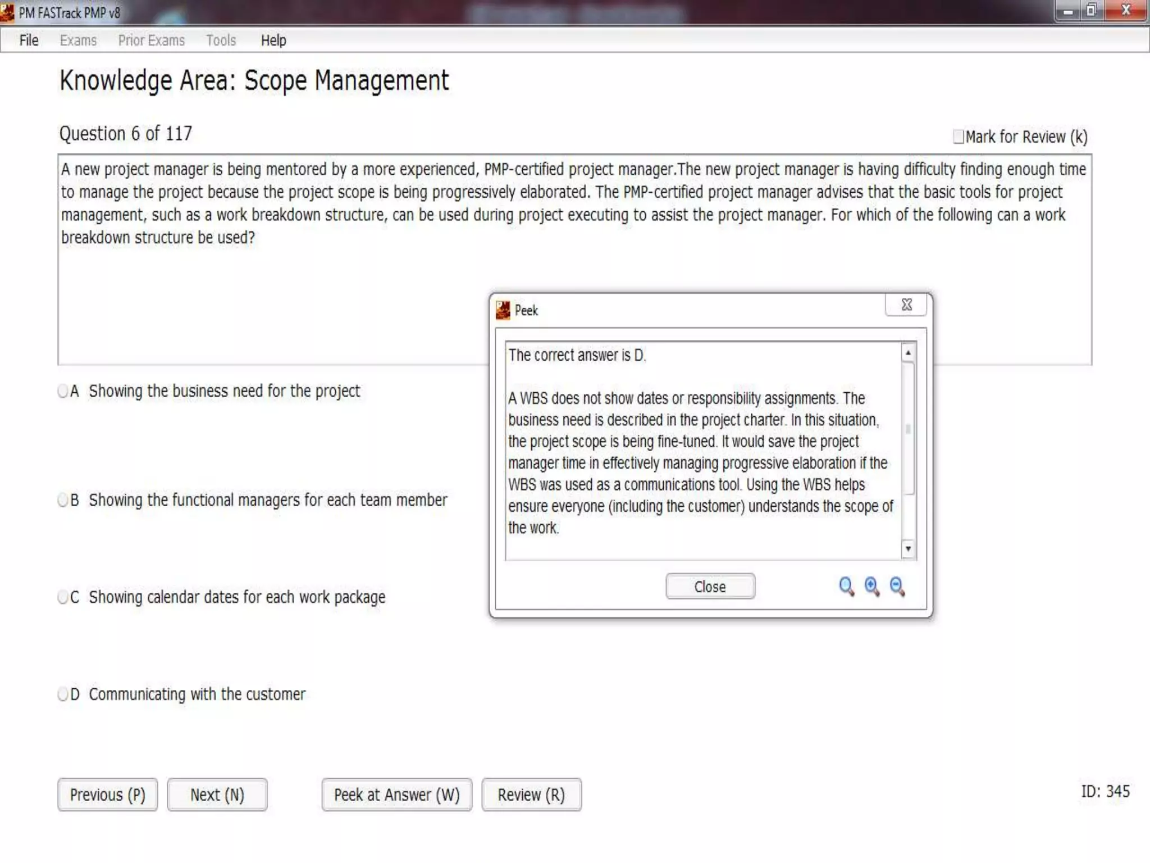Click Peek scrollbar down arrow

(908, 548)
